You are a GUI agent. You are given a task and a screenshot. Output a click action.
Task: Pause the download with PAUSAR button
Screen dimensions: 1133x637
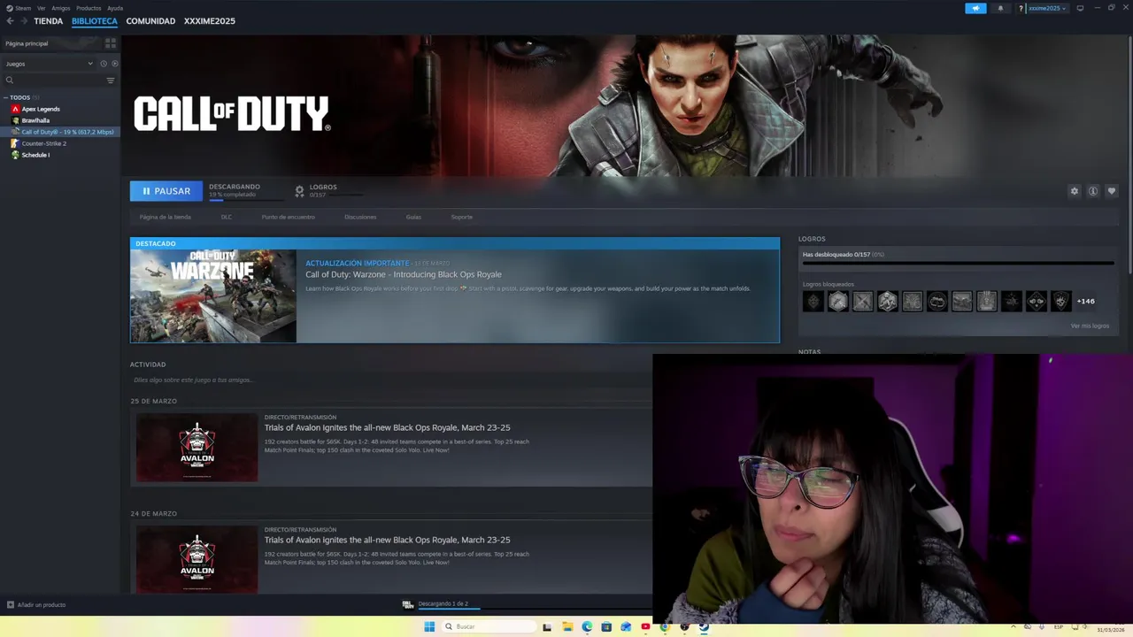tap(166, 191)
